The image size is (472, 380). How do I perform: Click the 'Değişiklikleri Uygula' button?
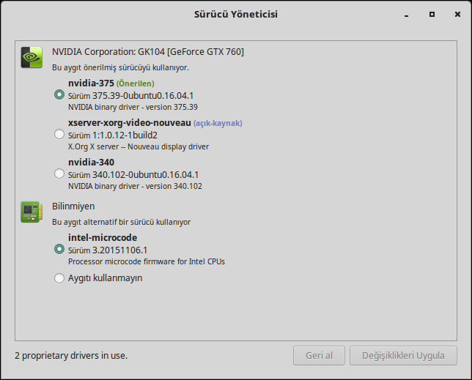403,356
